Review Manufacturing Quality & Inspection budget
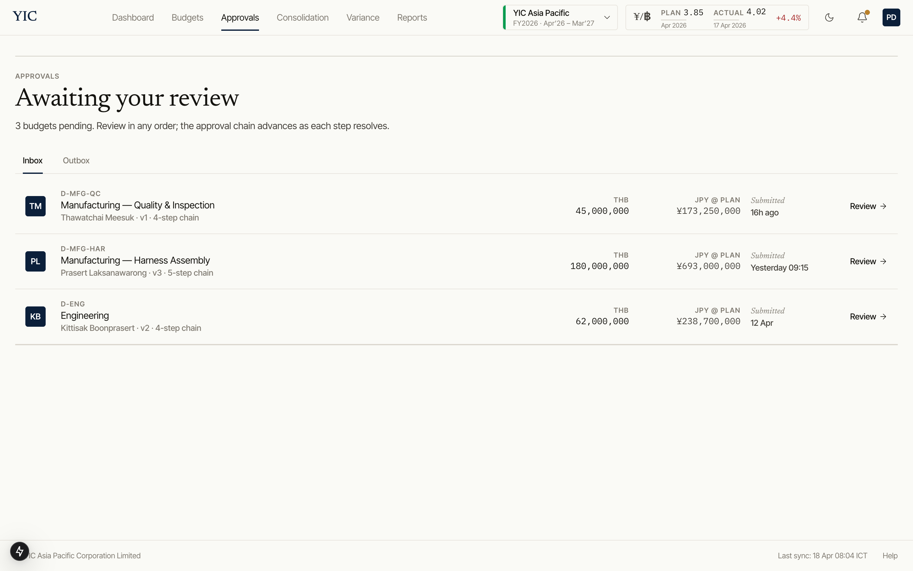This screenshot has height=571, width=913. click(868, 206)
